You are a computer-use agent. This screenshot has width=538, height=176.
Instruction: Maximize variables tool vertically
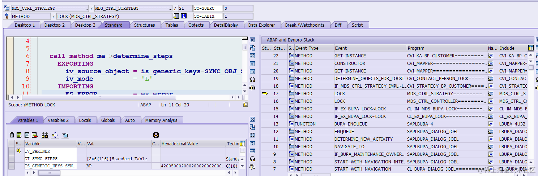coord(252,143)
